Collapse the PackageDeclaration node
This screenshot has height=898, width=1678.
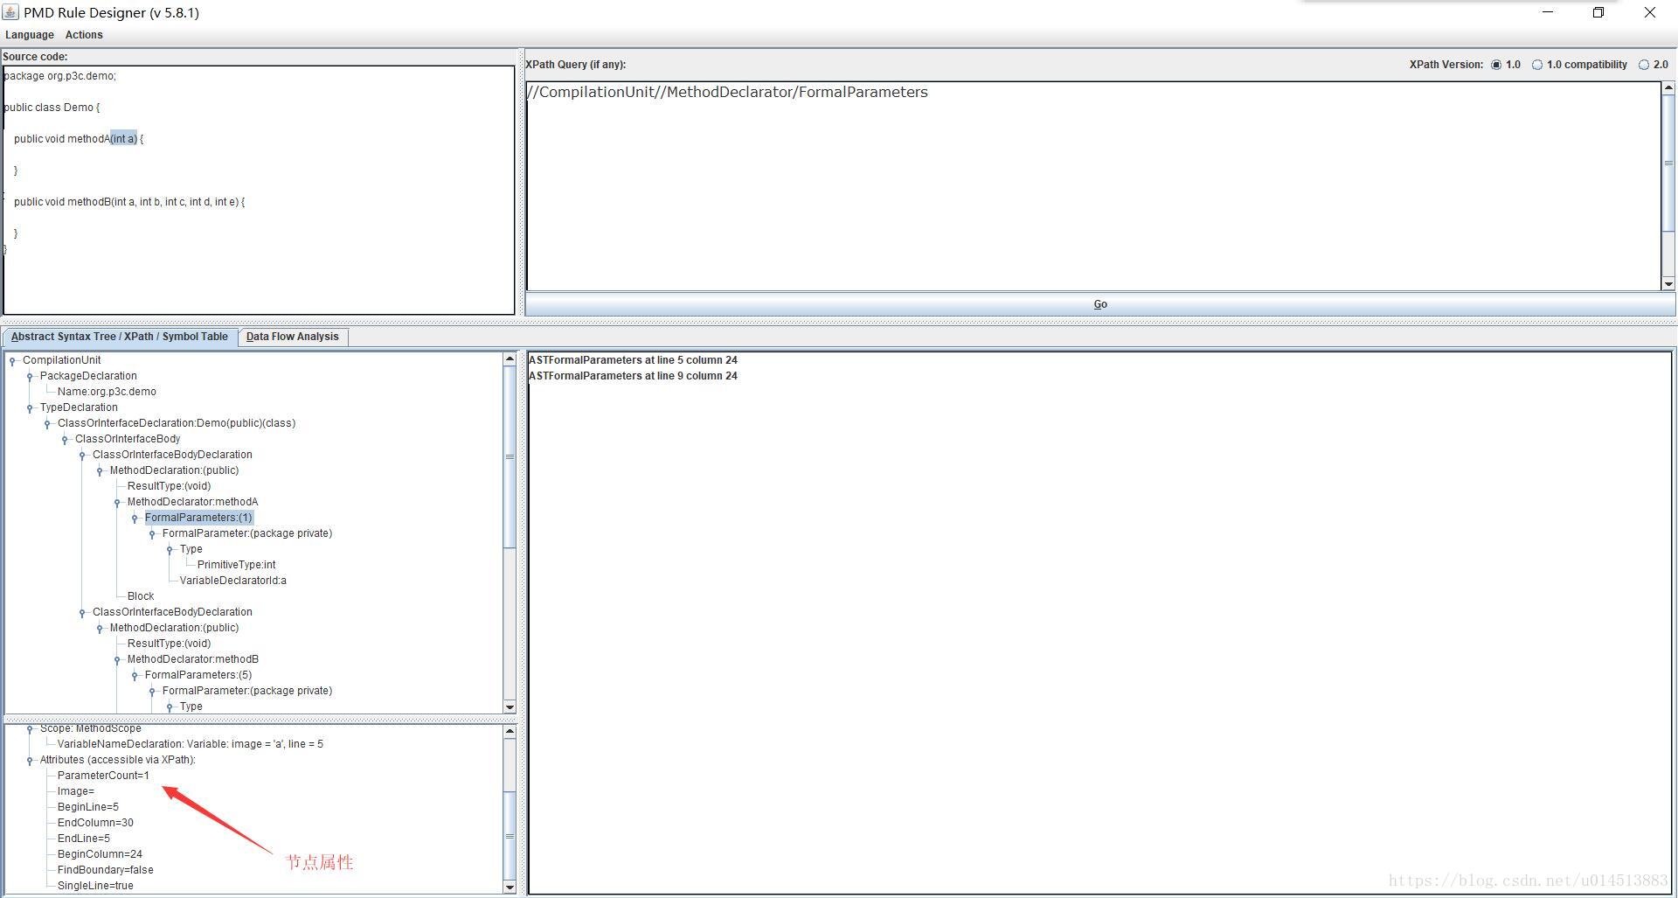click(x=30, y=377)
